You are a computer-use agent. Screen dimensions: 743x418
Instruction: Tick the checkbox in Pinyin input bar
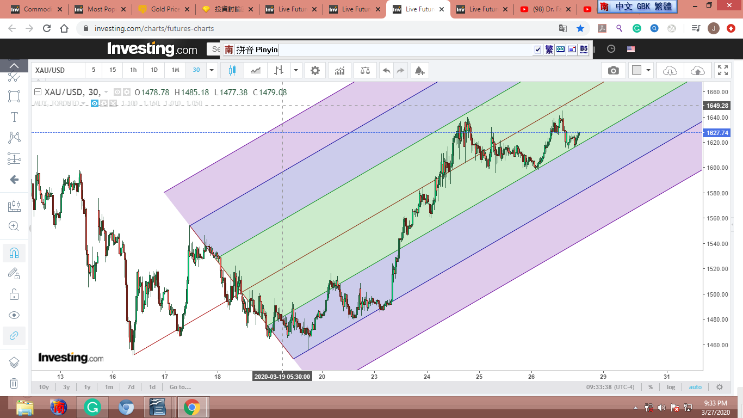(x=538, y=50)
